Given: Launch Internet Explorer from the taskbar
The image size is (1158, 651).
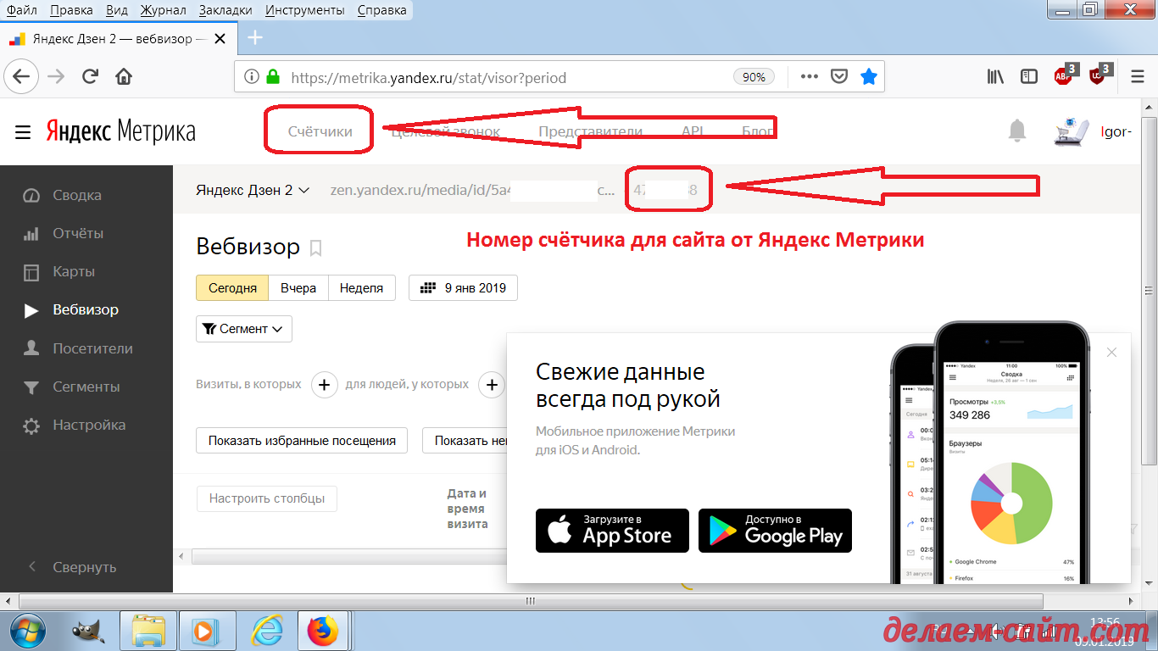Looking at the screenshot, I should tap(265, 632).
